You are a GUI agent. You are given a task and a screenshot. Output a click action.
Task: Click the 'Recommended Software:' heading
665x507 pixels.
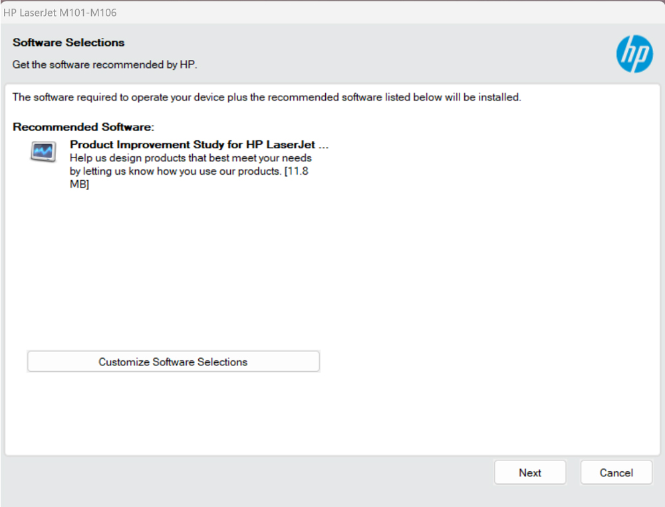pyautogui.click(x=84, y=127)
